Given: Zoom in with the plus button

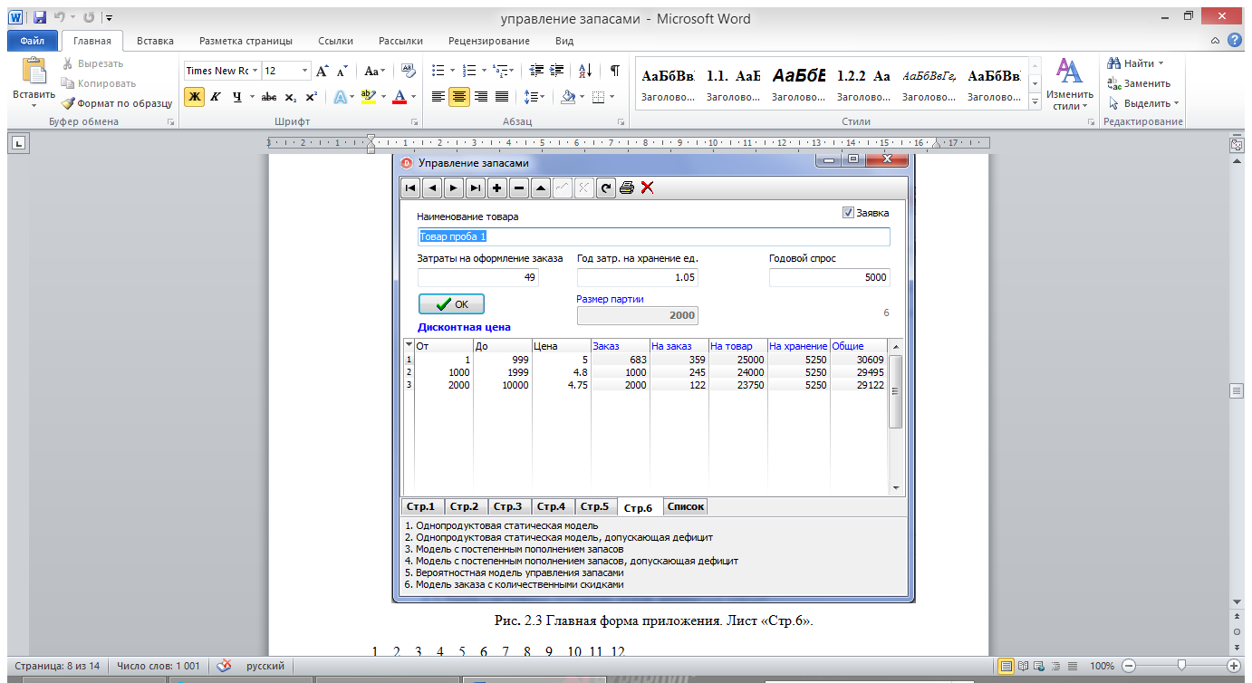Looking at the screenshot, I should point(1233,666).
